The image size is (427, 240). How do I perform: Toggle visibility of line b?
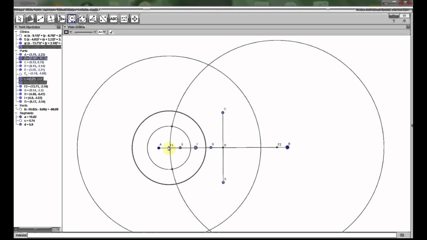[21, 109]
